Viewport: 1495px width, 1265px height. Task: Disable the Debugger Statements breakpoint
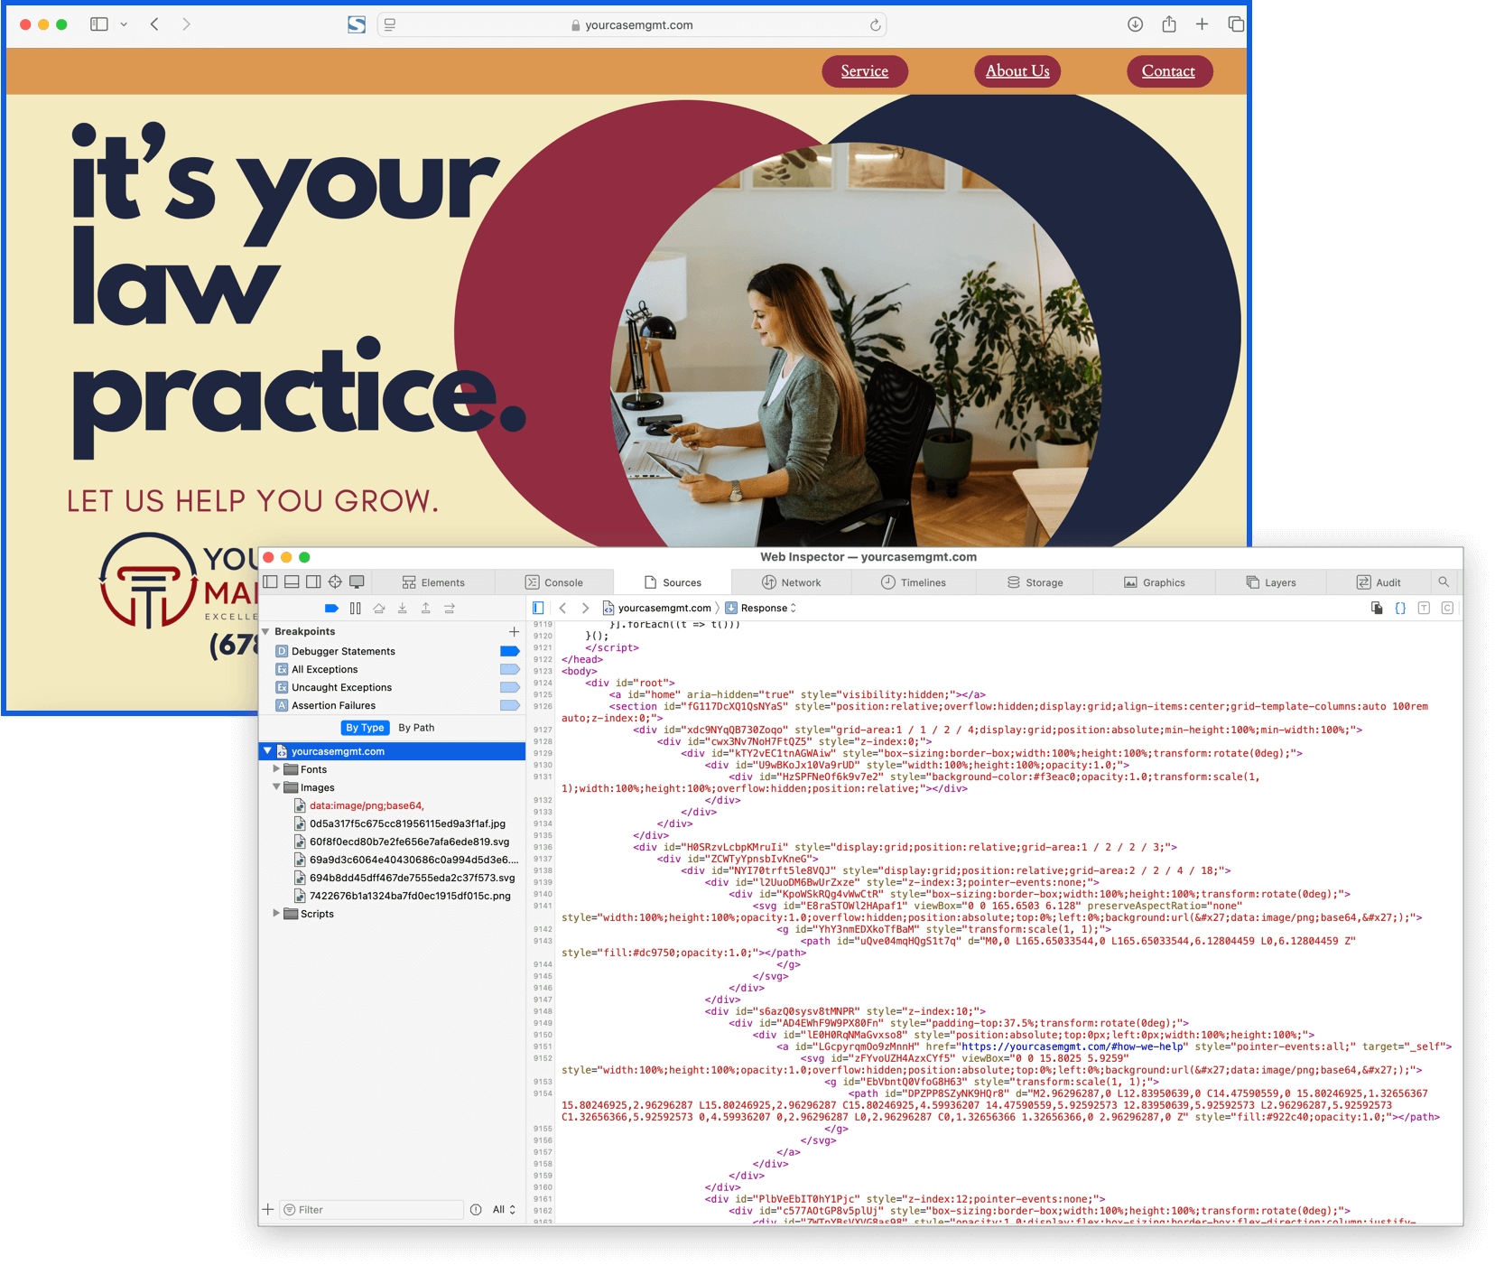pyautogui.click(x=509, y=651)
